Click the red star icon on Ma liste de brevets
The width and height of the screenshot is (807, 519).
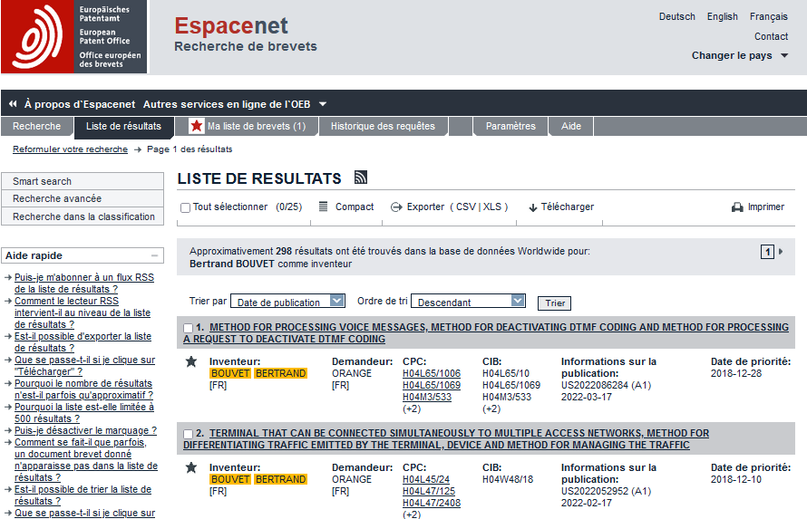coord(196,126)
